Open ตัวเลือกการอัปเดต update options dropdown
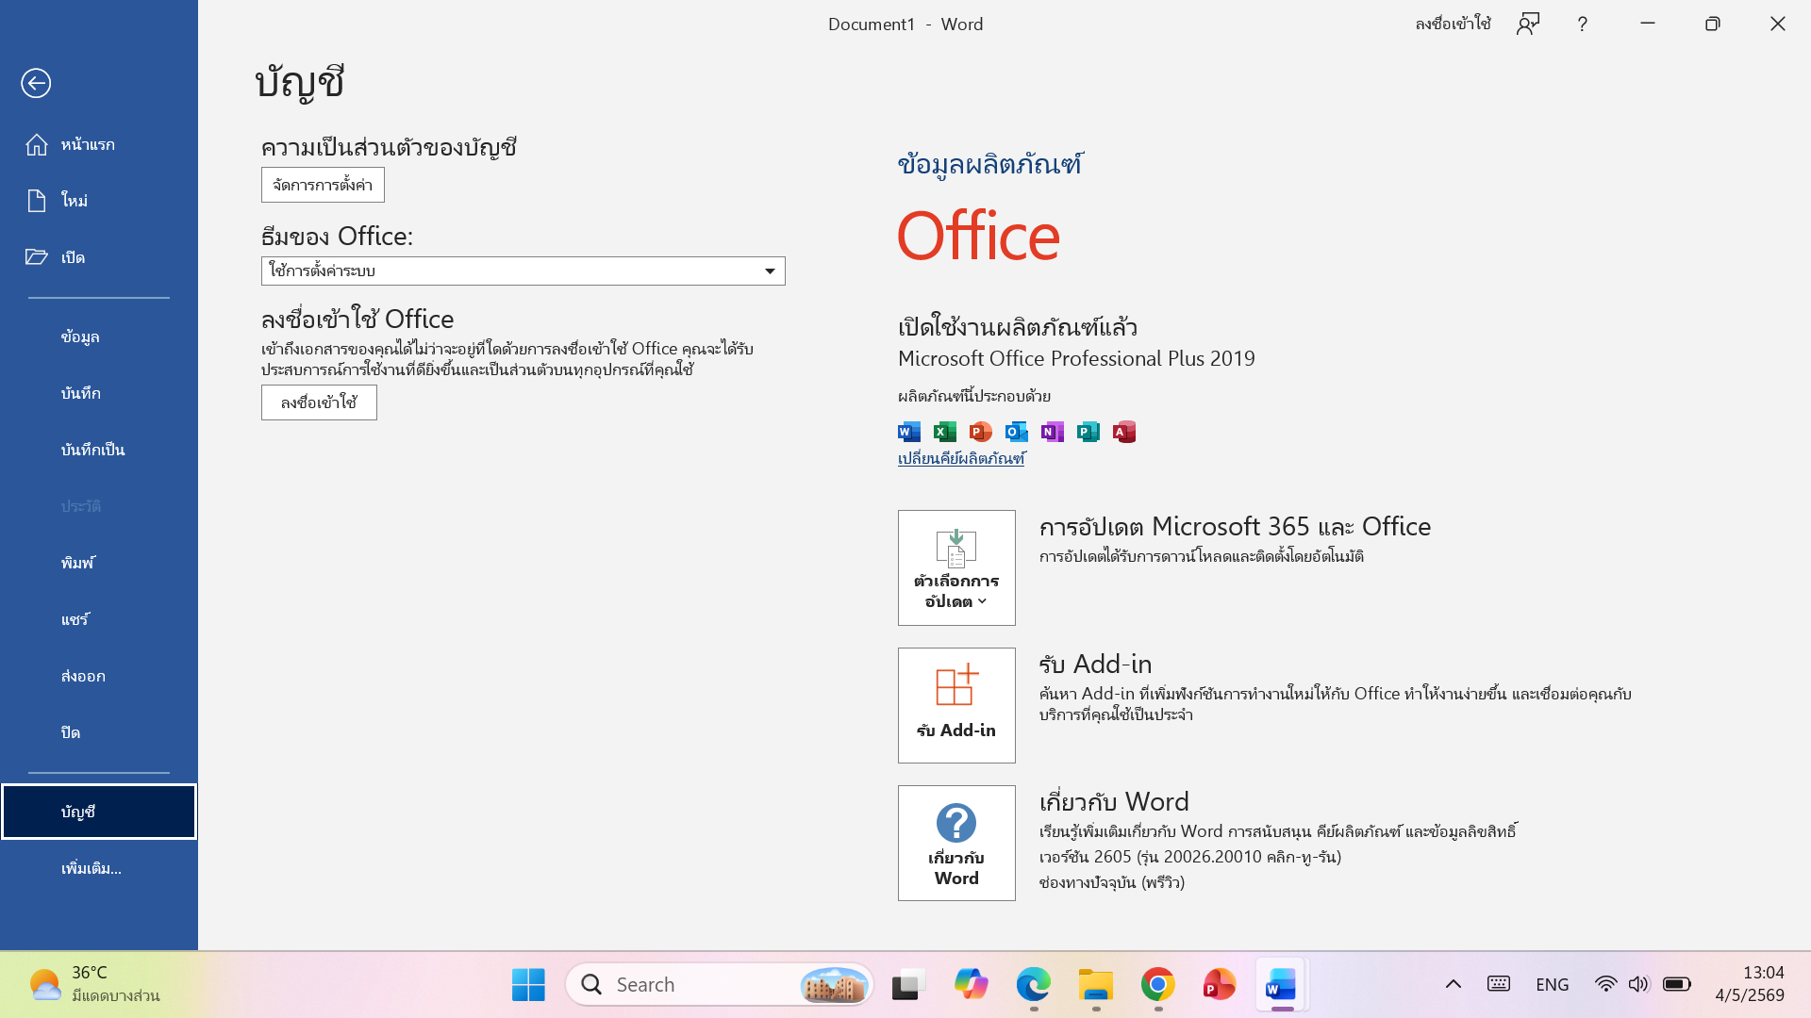The width and height of the screenshot is (1811, 1018). (956, 567)
